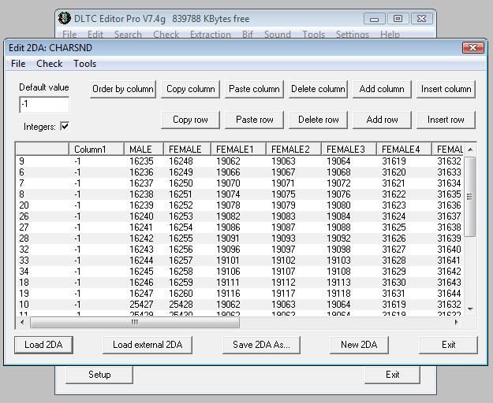The height and width of the screenshot is (403, 493).
Task: Close the Edit 2DA window
Action: coord(472,47)
